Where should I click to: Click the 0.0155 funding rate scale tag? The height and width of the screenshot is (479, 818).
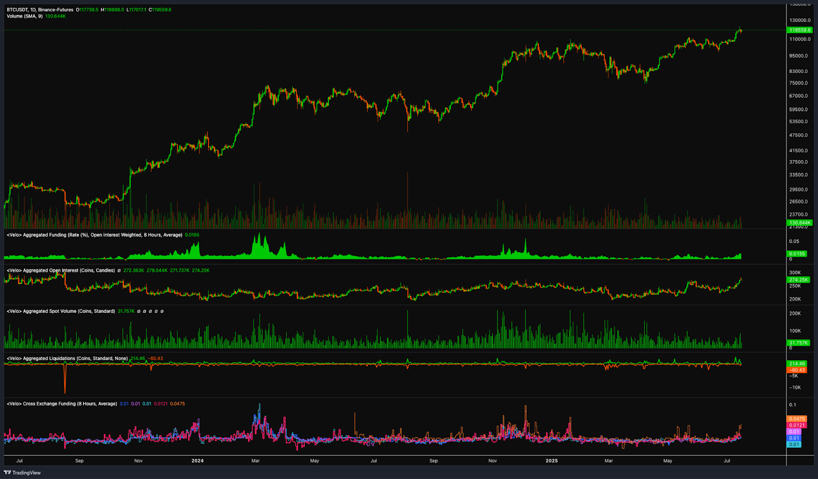pos(797,254)
